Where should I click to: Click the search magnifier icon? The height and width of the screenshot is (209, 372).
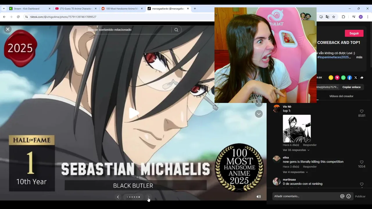[176, 30]
